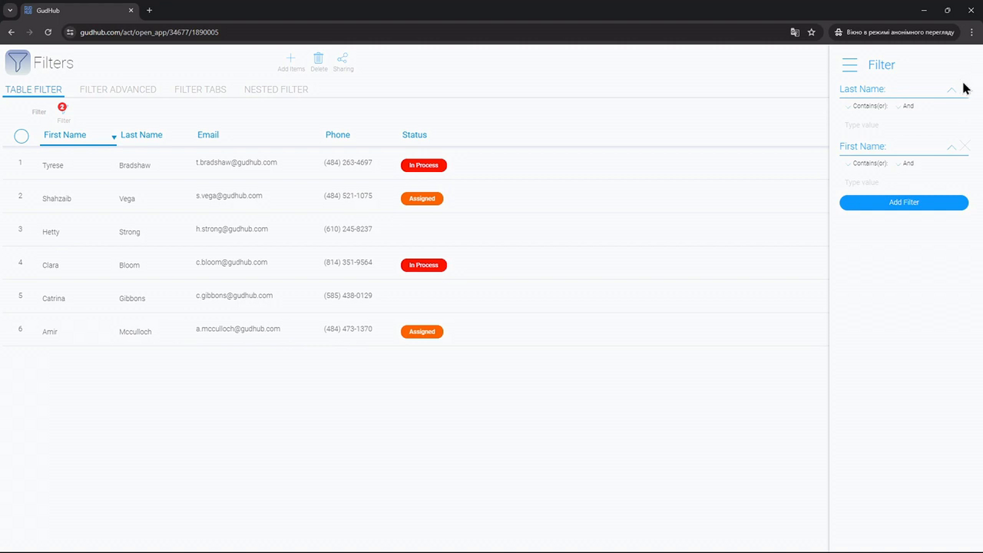Open the Contains(or) dropdown under Last Name
Image resolution: width=983 pixels, height=553 pixels.
pyautogui.click(x=867, y=106)
